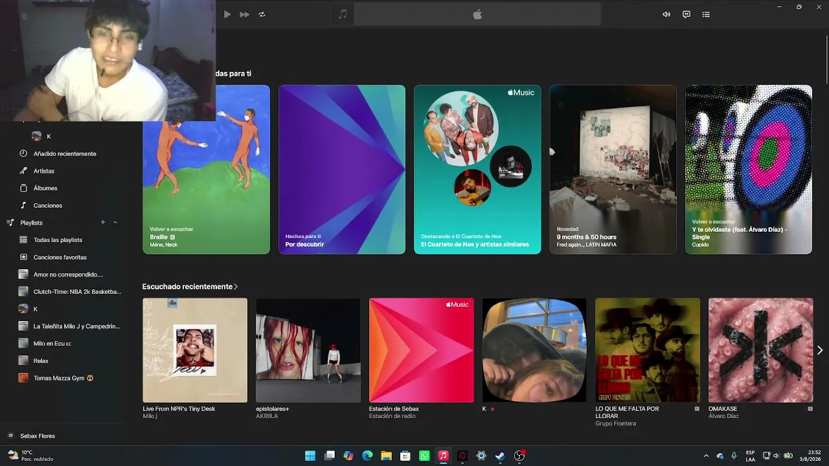Viewport: 829px width, 466px height.
Task: Click the Álvaro Díaz artist link
Action: coord(724,416)
